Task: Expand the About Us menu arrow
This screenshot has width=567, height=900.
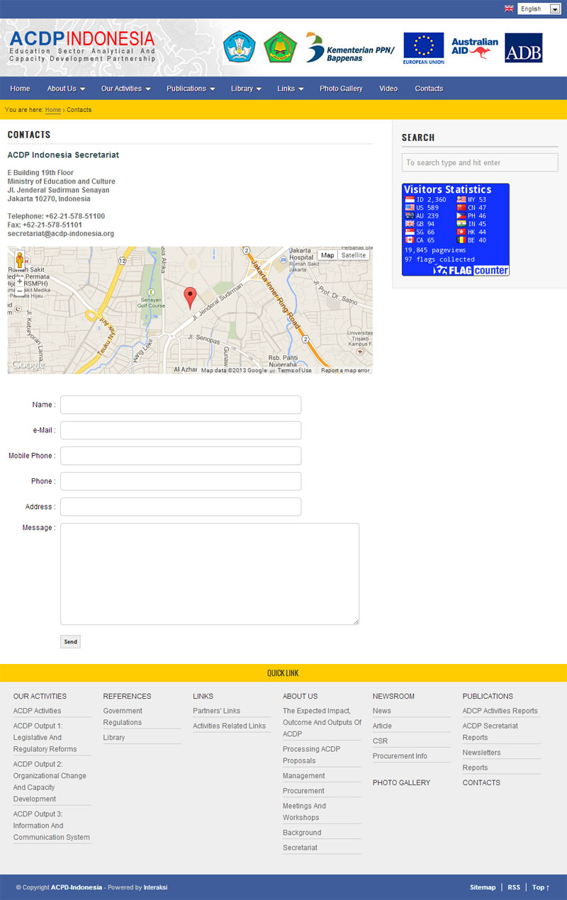Action: pos(82,89)
